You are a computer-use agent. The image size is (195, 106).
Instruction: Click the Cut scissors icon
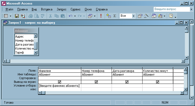(50, 16)
